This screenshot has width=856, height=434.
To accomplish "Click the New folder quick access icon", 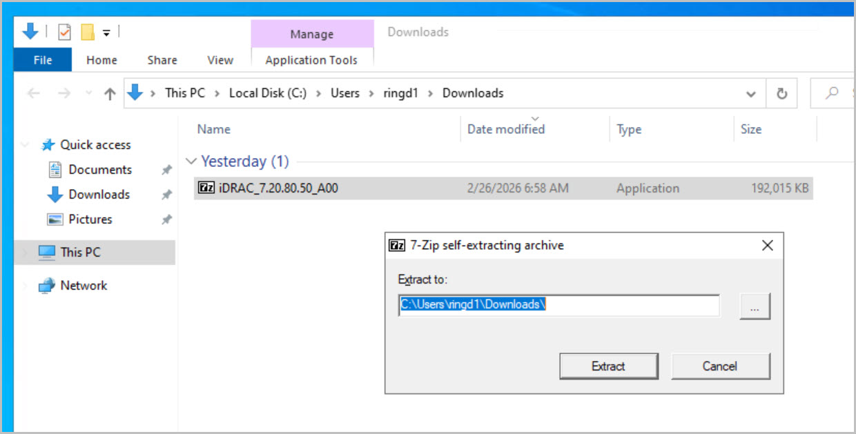I will (87, 32).
